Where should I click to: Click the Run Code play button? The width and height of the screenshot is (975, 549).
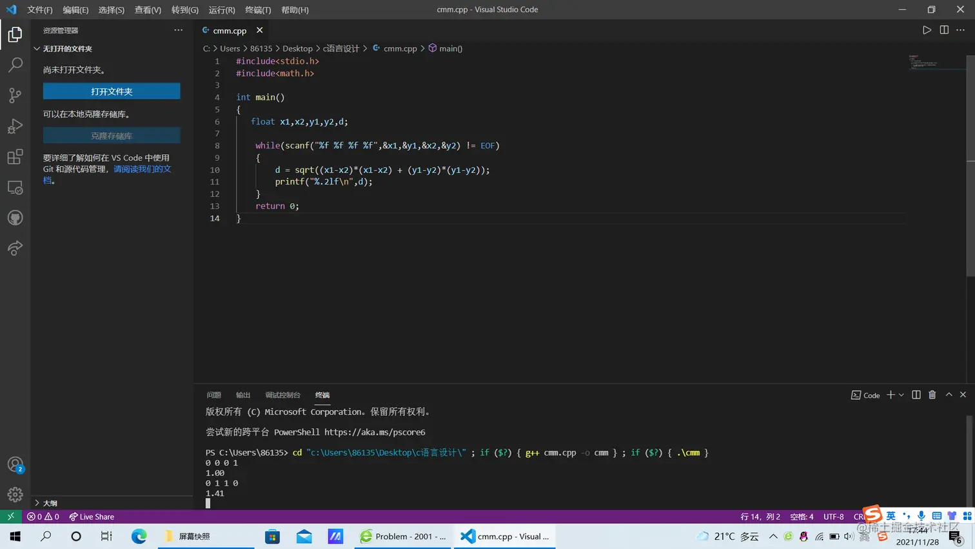click(x=927, y=30)
